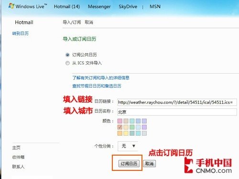Go to 主页 in the sidebar

click(16, 147)
